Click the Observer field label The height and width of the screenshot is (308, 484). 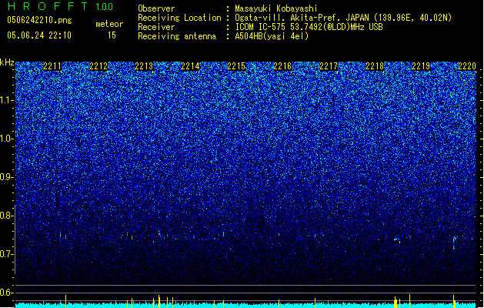click(x=156, y=8)
